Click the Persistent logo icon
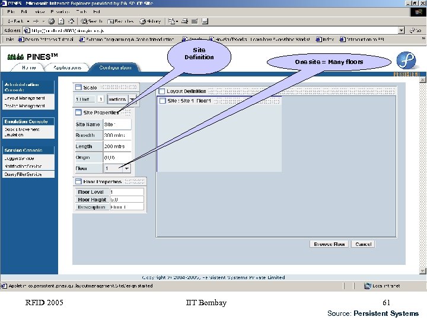Screen dimensions: 427x320 tap(406, 60)
